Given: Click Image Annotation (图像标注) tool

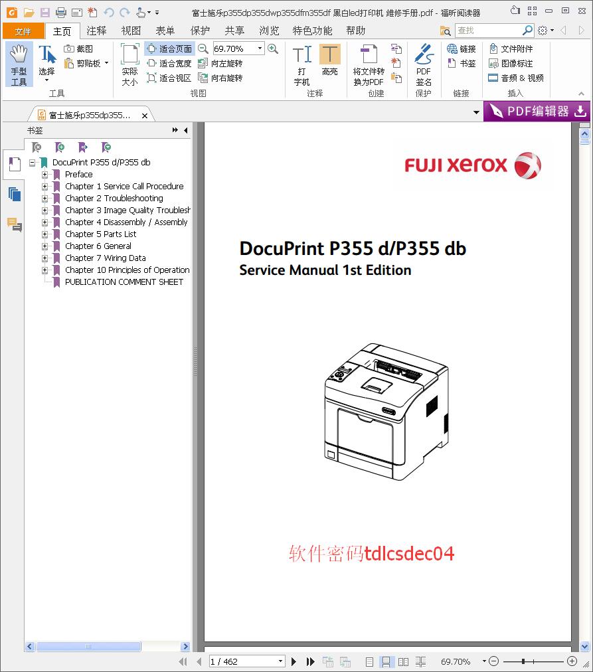Looking at the screenshot, I should pyautogui.click(x=511, y=64).
